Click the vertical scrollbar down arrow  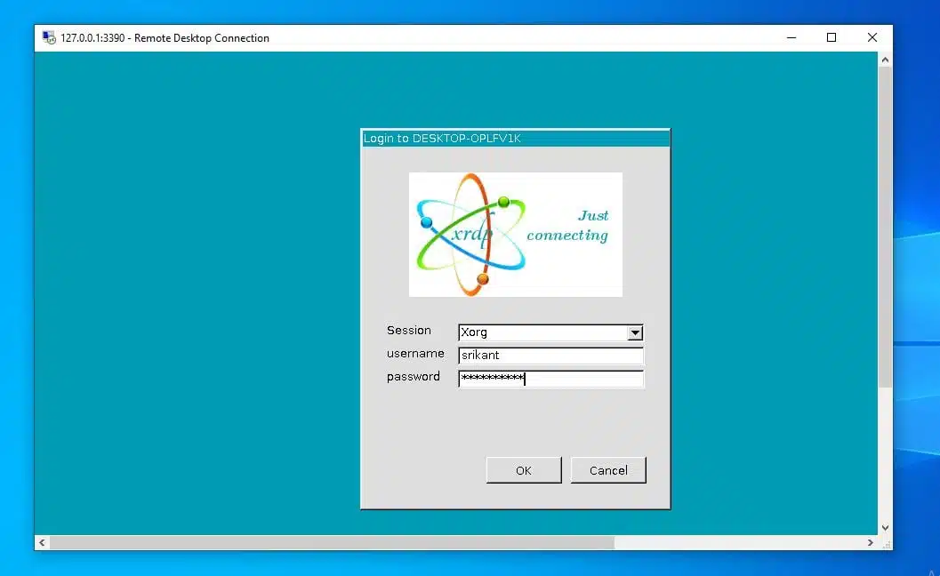pyautogui.click(x=885, y=527)
